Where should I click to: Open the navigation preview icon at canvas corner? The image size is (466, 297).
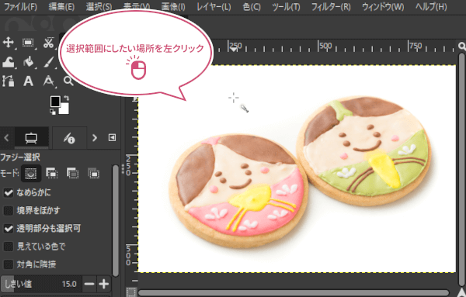(x=461, y=292)
